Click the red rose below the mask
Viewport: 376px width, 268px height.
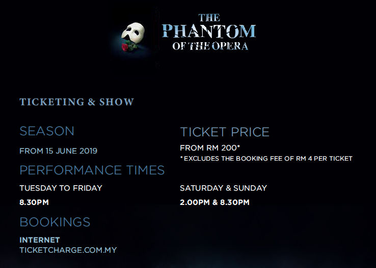[125, 47]
